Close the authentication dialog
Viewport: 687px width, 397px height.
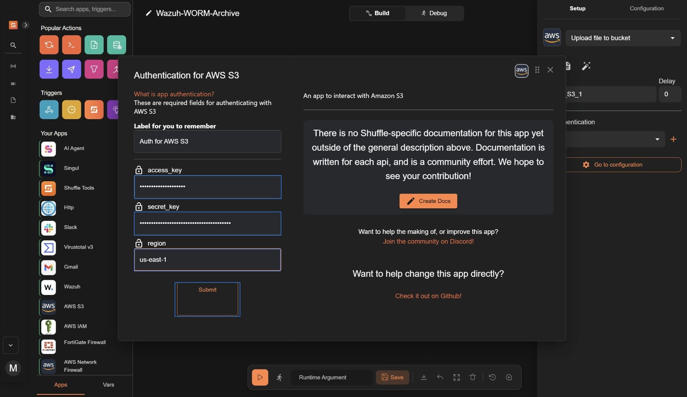point(550,70)
